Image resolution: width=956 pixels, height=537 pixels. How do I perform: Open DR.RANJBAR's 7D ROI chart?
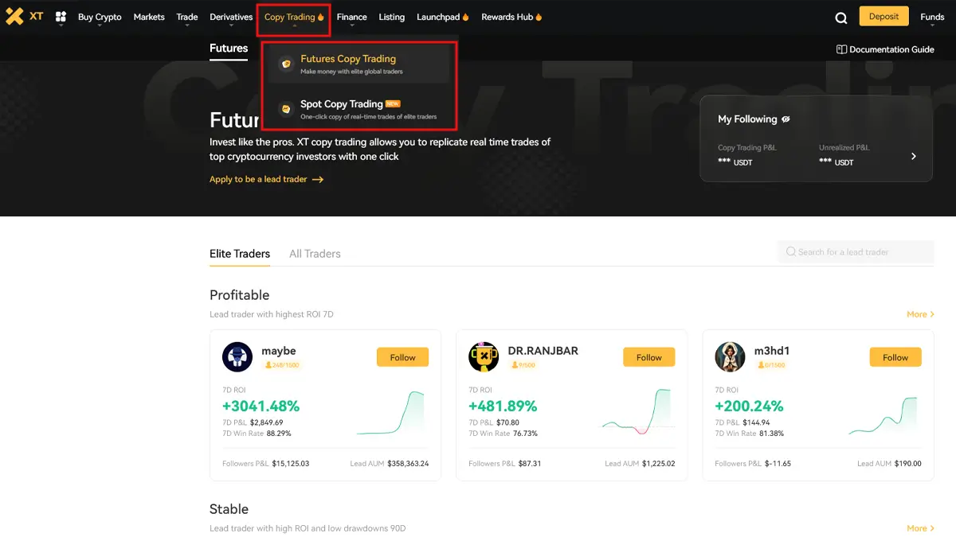click(x=637, y=412)
